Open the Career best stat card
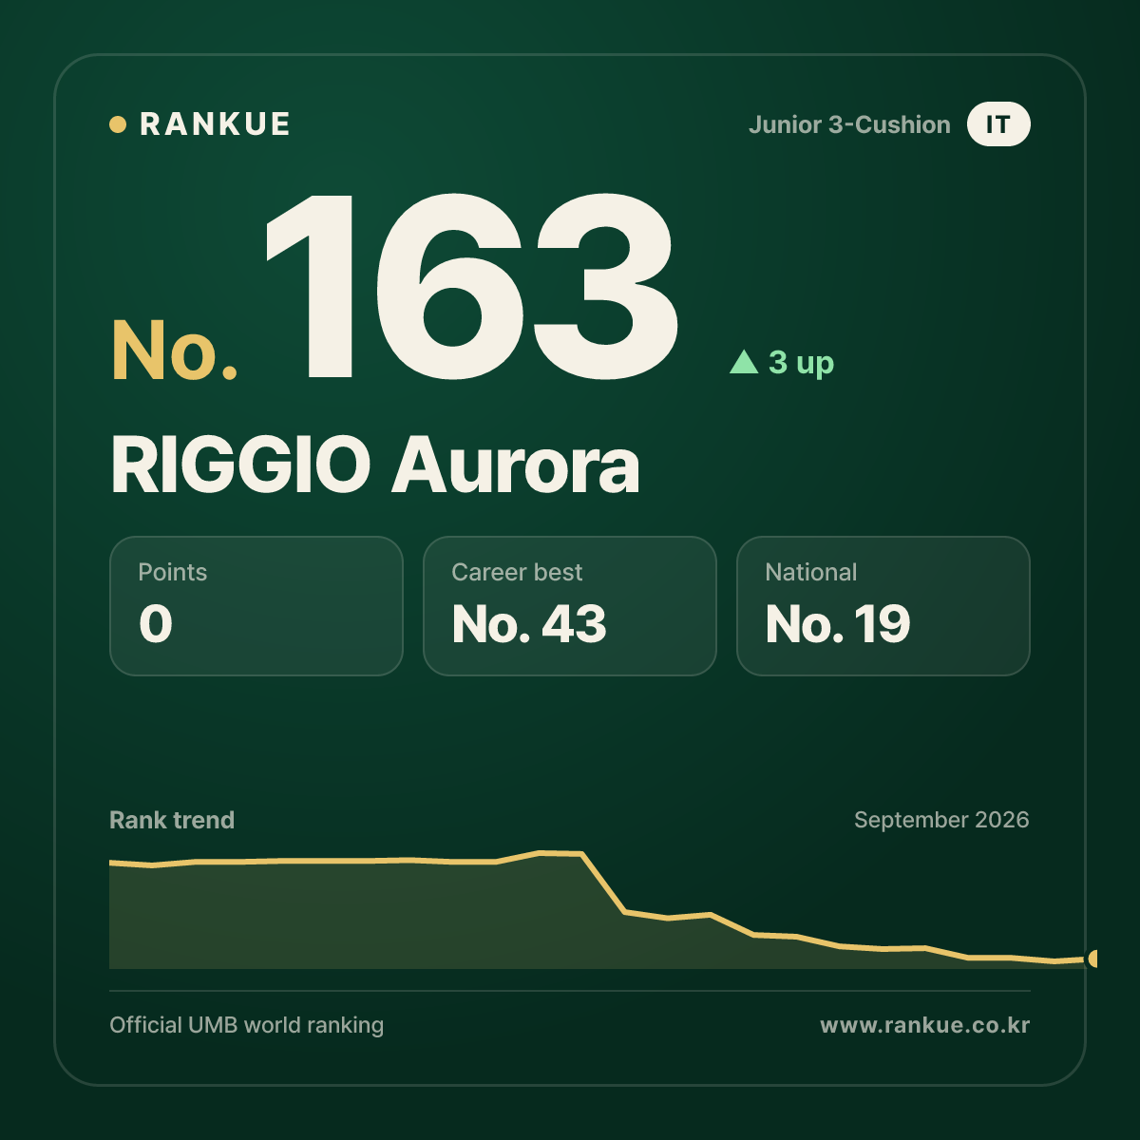 click(570, 606)
